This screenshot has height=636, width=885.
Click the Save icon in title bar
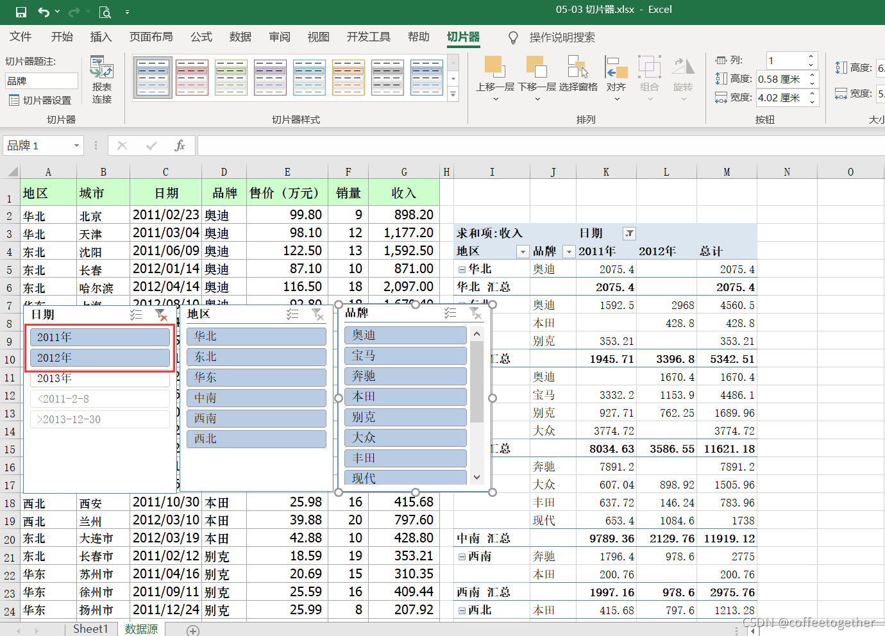(21, 12)
